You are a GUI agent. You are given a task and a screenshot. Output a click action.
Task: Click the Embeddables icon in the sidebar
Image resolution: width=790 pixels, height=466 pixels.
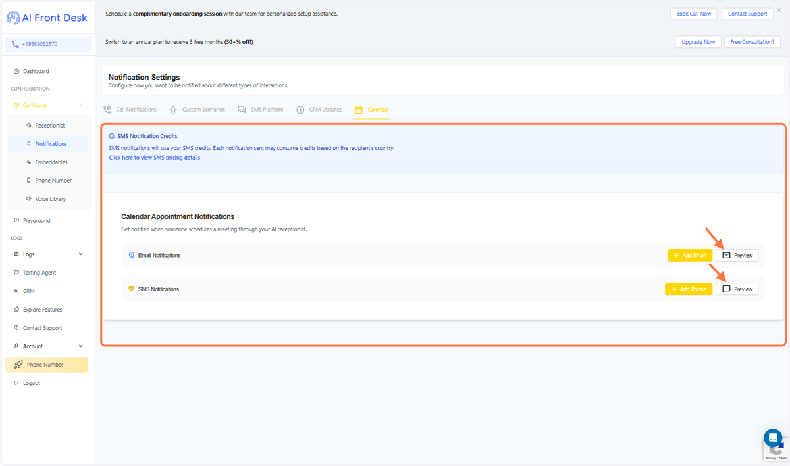click(28, 162)
